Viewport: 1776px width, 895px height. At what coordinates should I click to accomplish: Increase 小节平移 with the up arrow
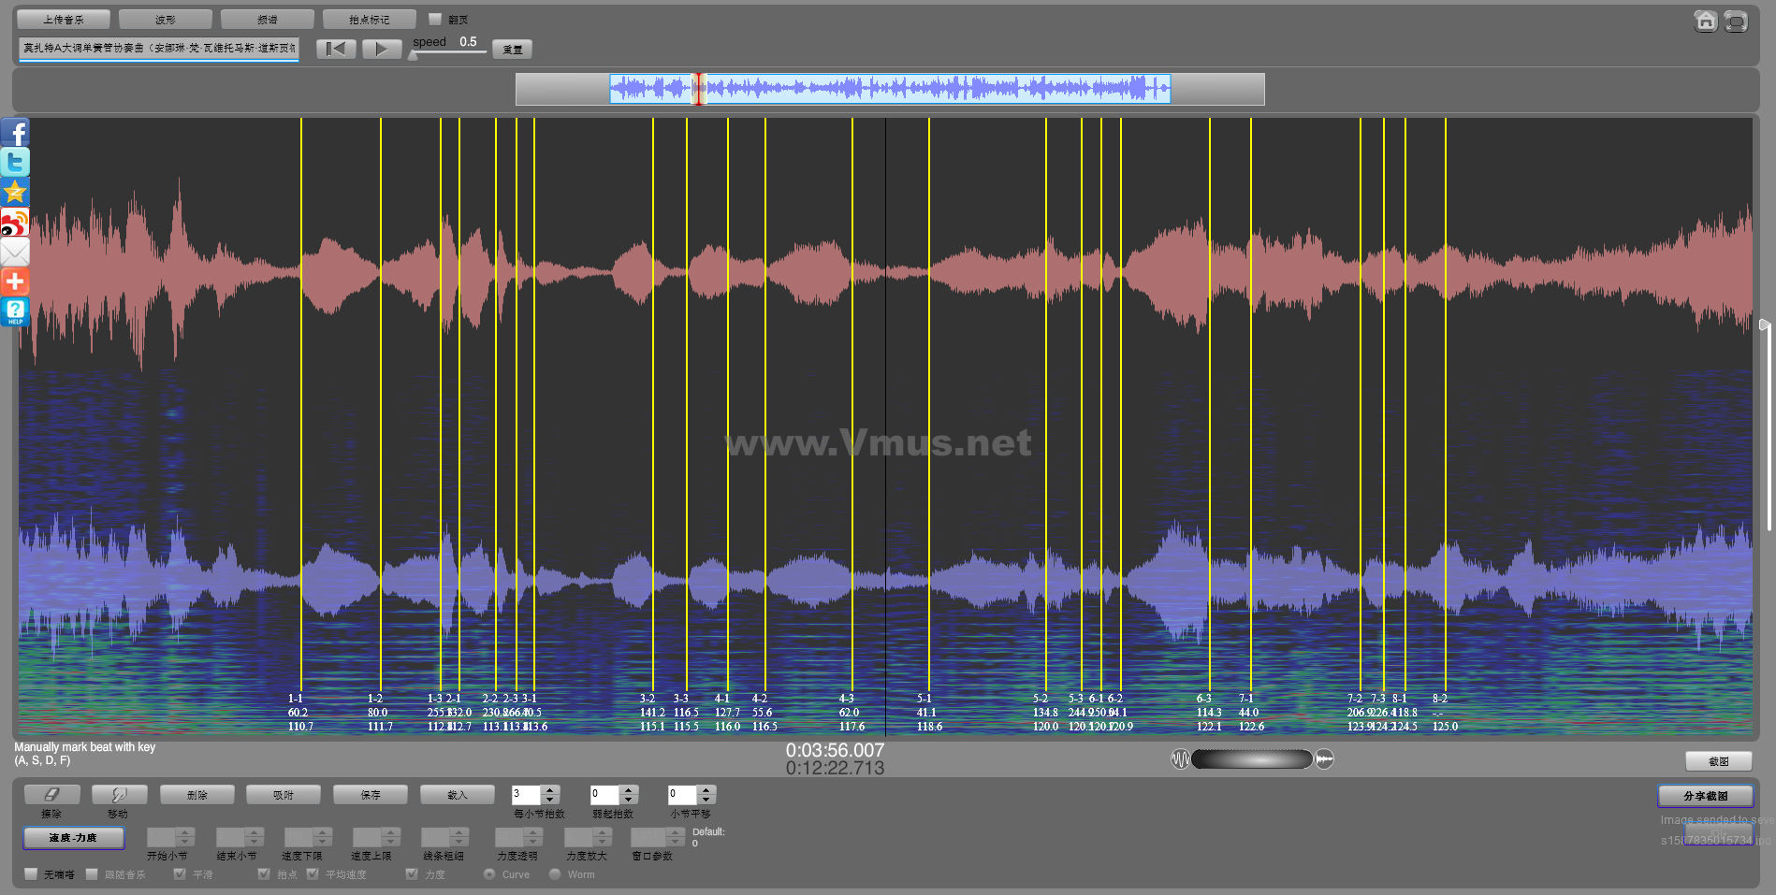click(x=706, y=790)
